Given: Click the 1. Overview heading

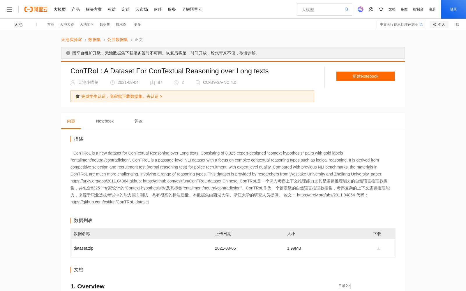Looking at the screenshot, I should click(x=87, y=286).
